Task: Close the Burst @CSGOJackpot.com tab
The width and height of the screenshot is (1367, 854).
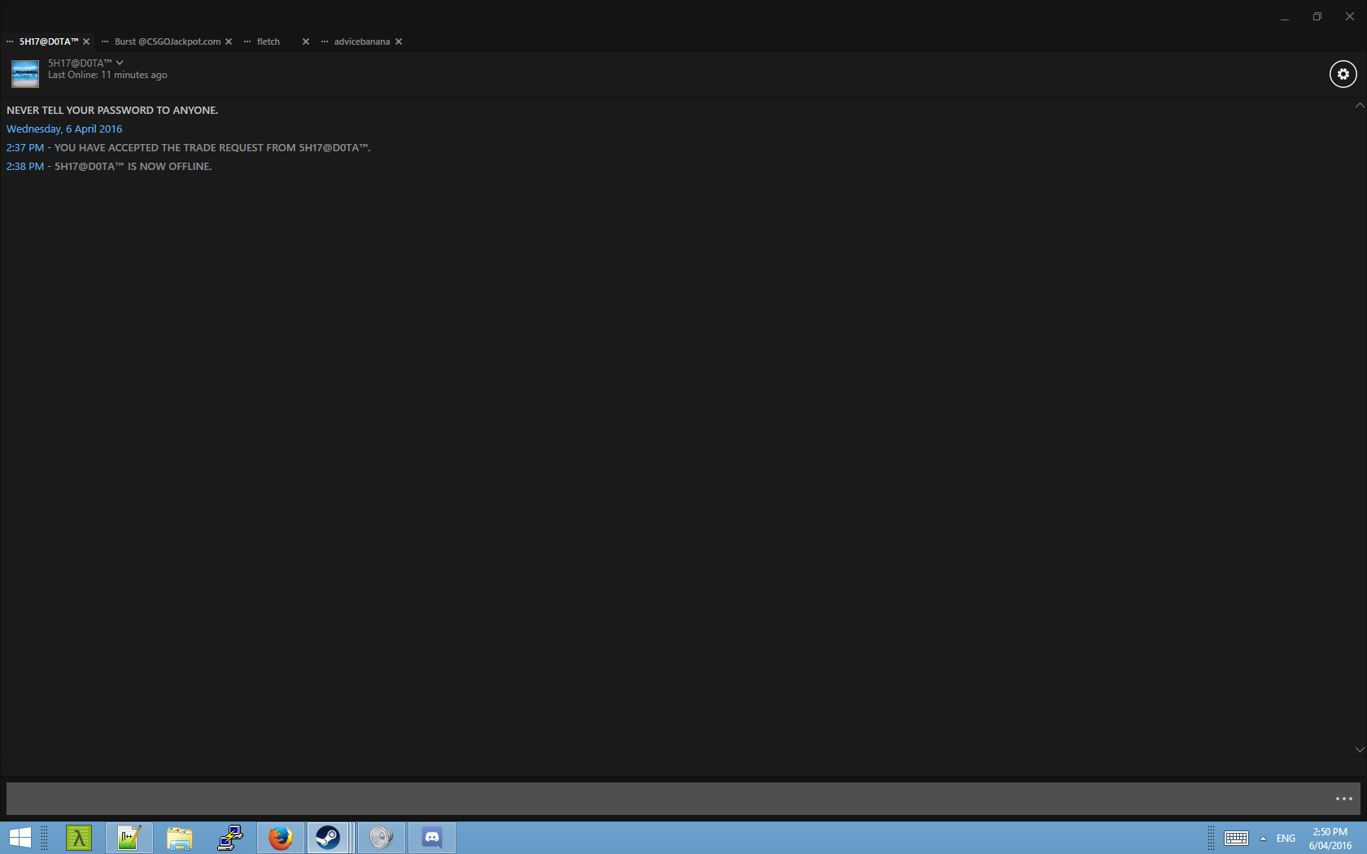Action: pyautogui.click(x=229, y=41)
